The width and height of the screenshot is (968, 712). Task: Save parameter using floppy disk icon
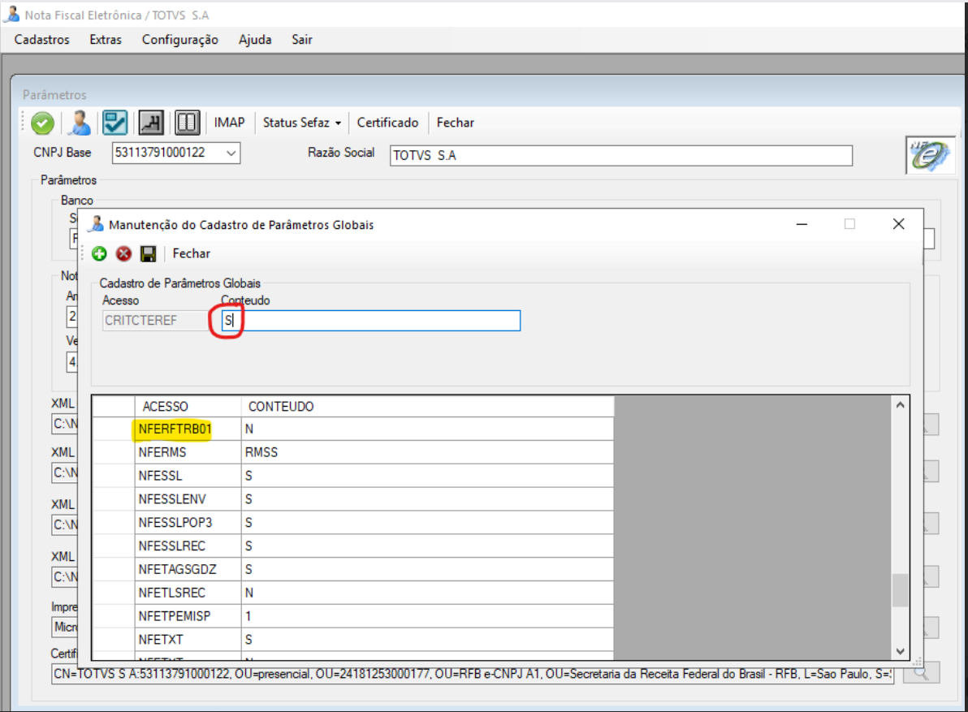(x=148, y=253)
